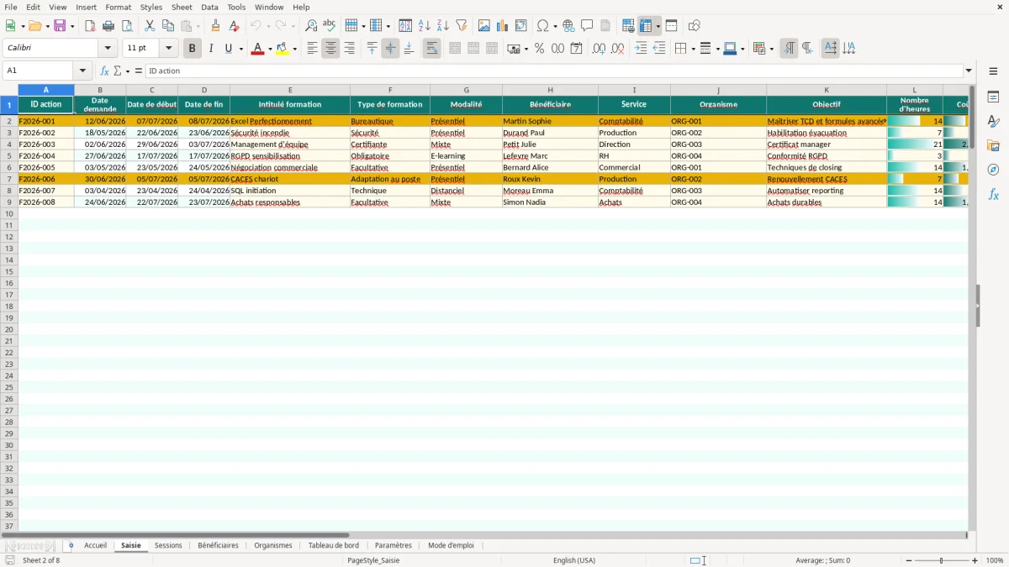Screen dimensions: 1009x567
Task: Click the Copy icon
Action: point(168,26)
